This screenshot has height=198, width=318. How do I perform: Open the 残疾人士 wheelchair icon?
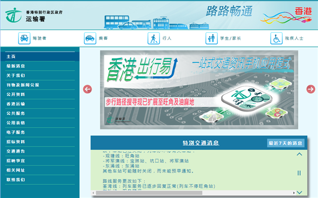277,38
